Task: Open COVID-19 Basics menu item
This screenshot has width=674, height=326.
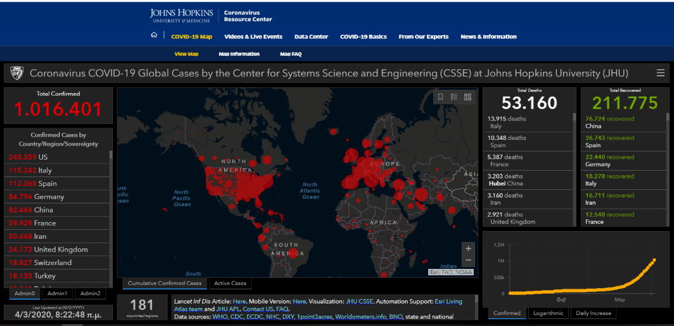Action: pyautogui.click(x=363, y=37)
